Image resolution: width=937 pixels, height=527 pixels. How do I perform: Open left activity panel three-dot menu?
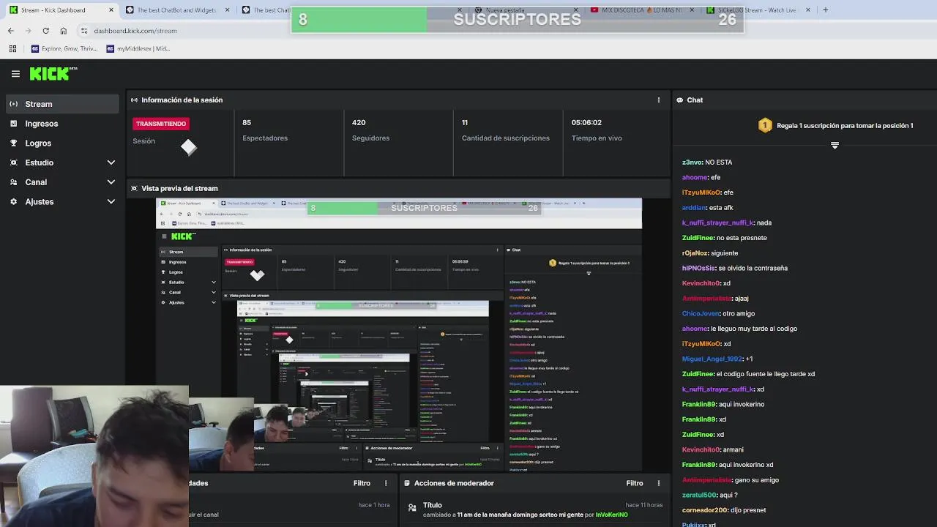(386, 483)
